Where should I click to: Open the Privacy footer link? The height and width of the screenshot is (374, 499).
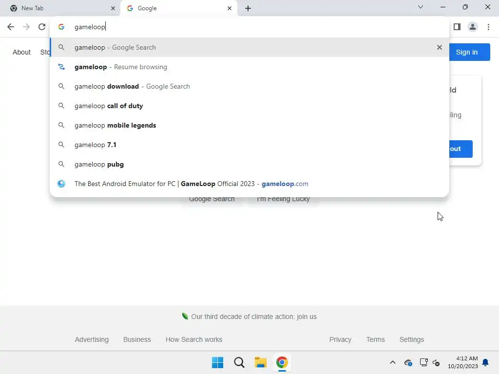pos(340,339)
